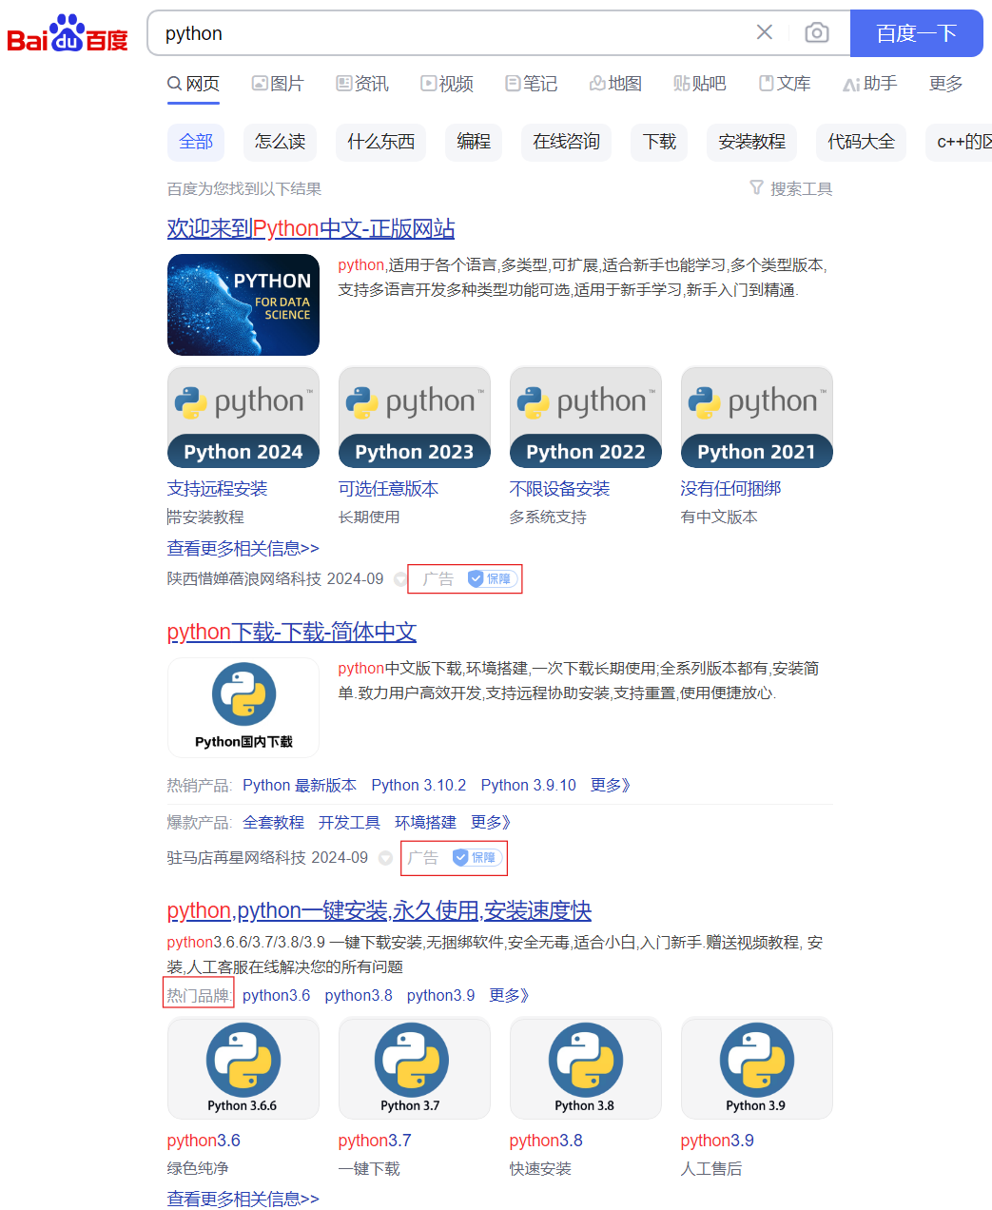Viewport: 992px width, 1210px height.
Task: Open the 更多 navigation dropdown
Action: click(944, 84)
